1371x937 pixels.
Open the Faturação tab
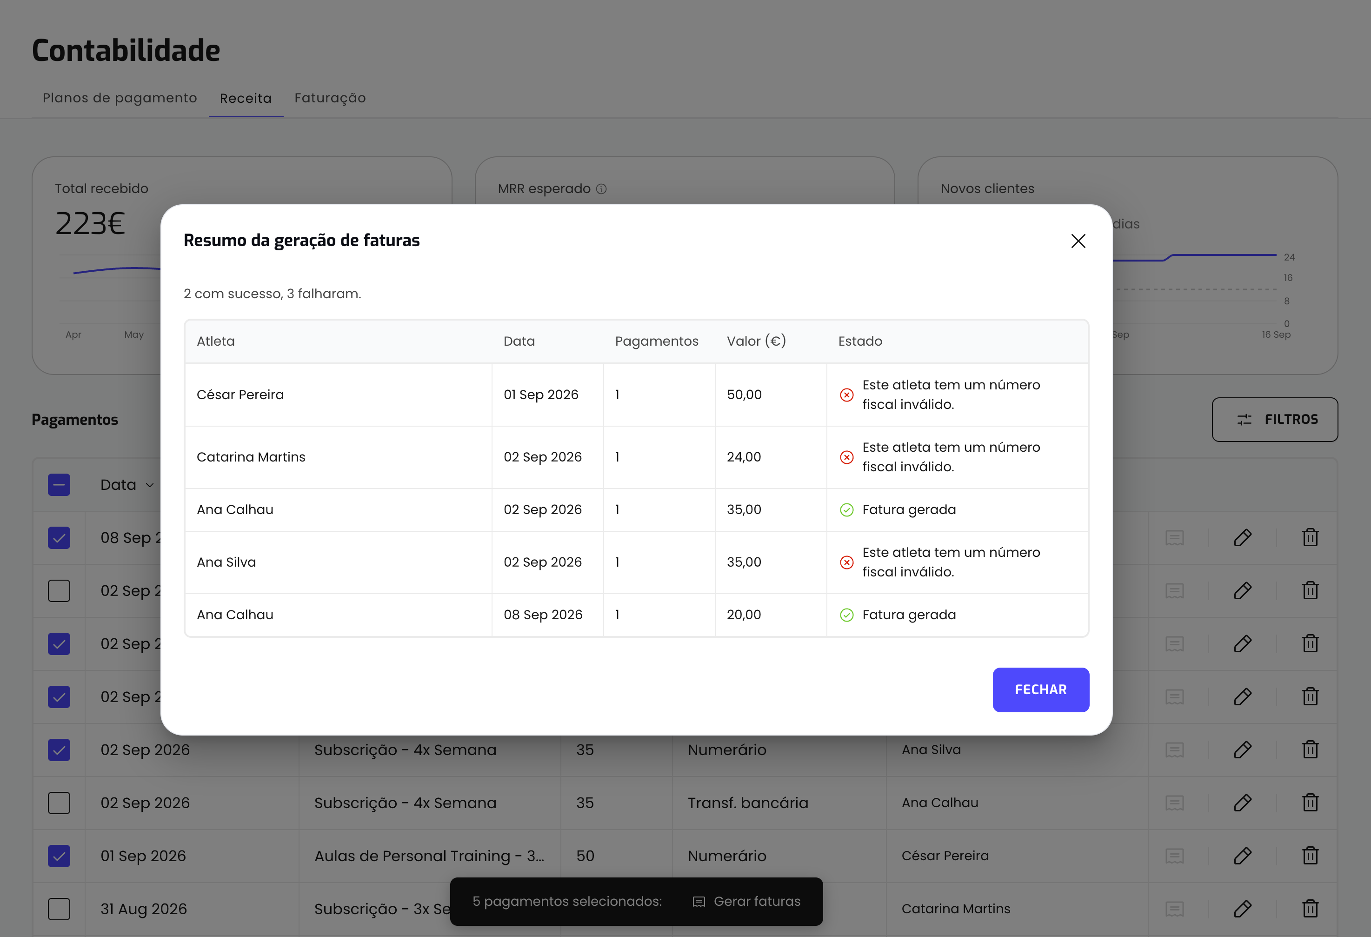pyautogui.click(x=330, y=98)
